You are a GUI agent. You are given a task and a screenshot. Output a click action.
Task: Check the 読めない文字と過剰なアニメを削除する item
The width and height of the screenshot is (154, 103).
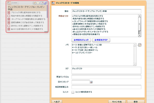click(x=9, y=26)
